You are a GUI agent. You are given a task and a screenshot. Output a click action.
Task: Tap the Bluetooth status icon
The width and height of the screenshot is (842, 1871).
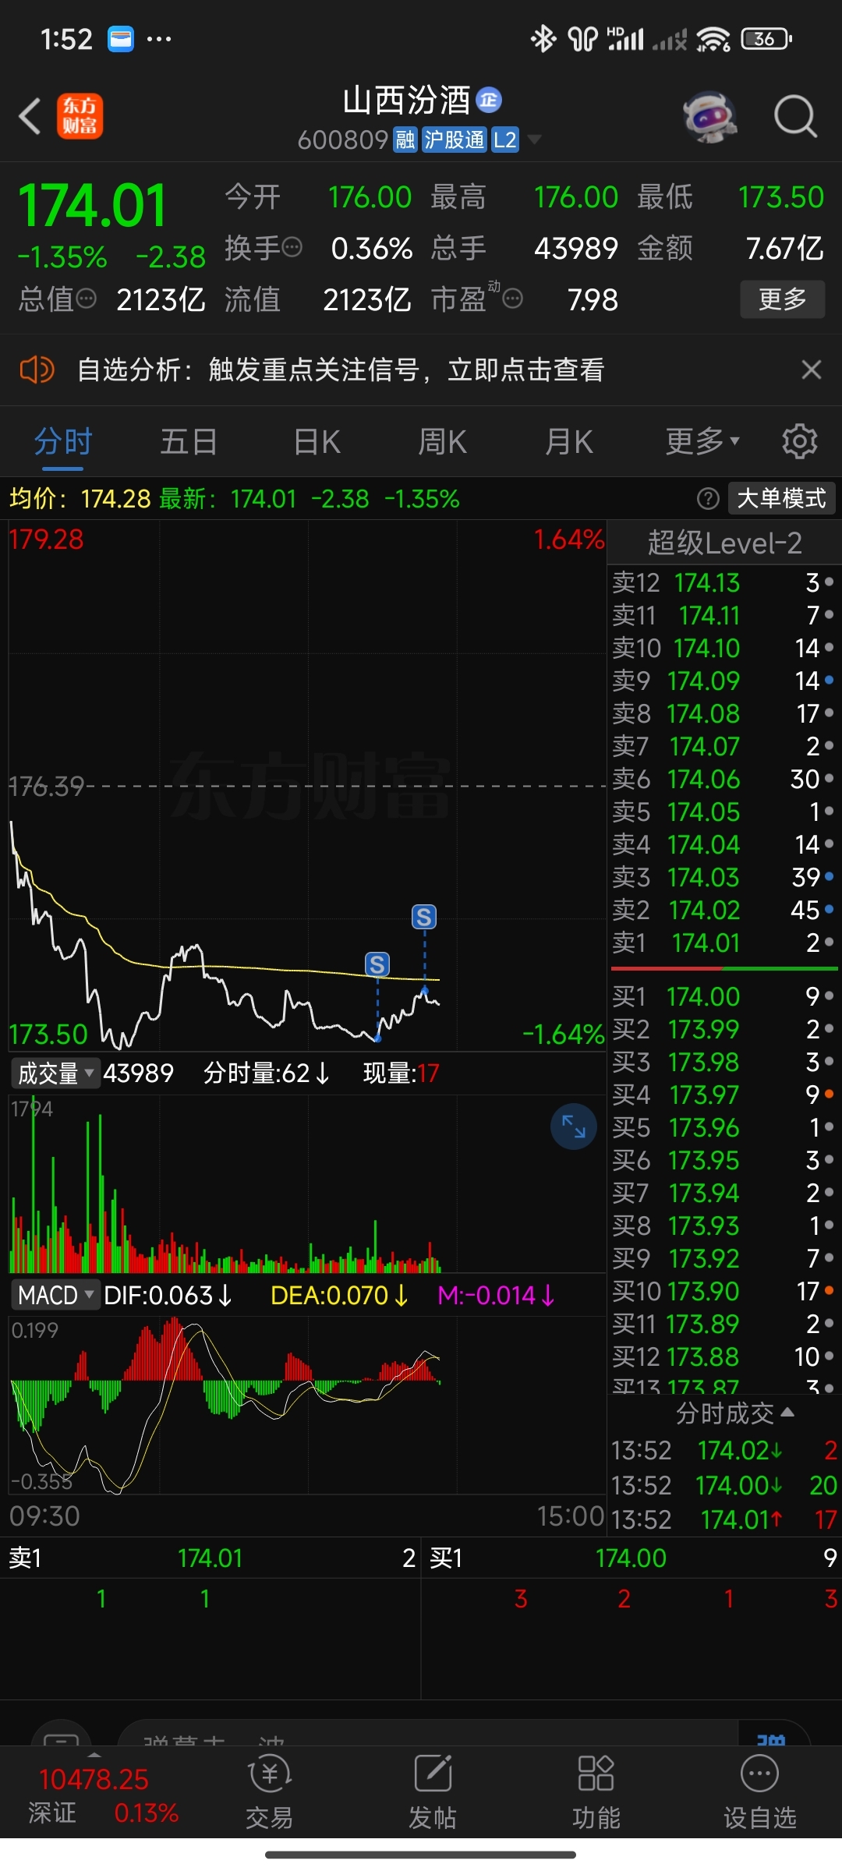pyautogui.click(x=543, y=38)
